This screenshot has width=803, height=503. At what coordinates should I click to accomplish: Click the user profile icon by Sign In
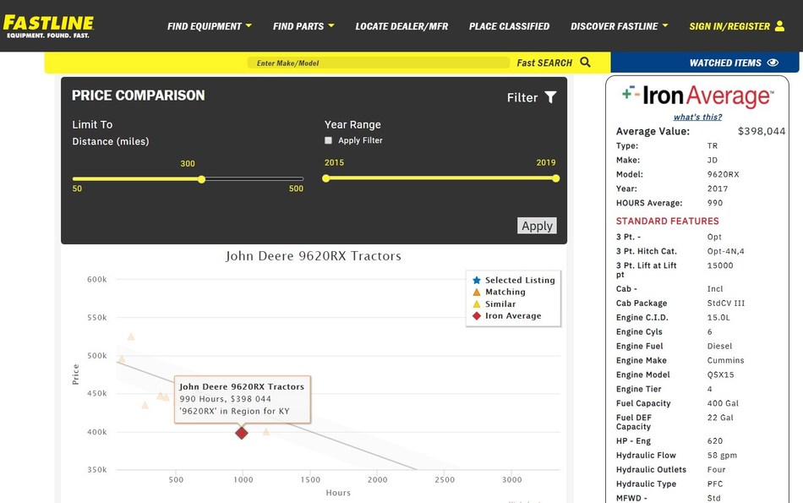tap(778, 26)
